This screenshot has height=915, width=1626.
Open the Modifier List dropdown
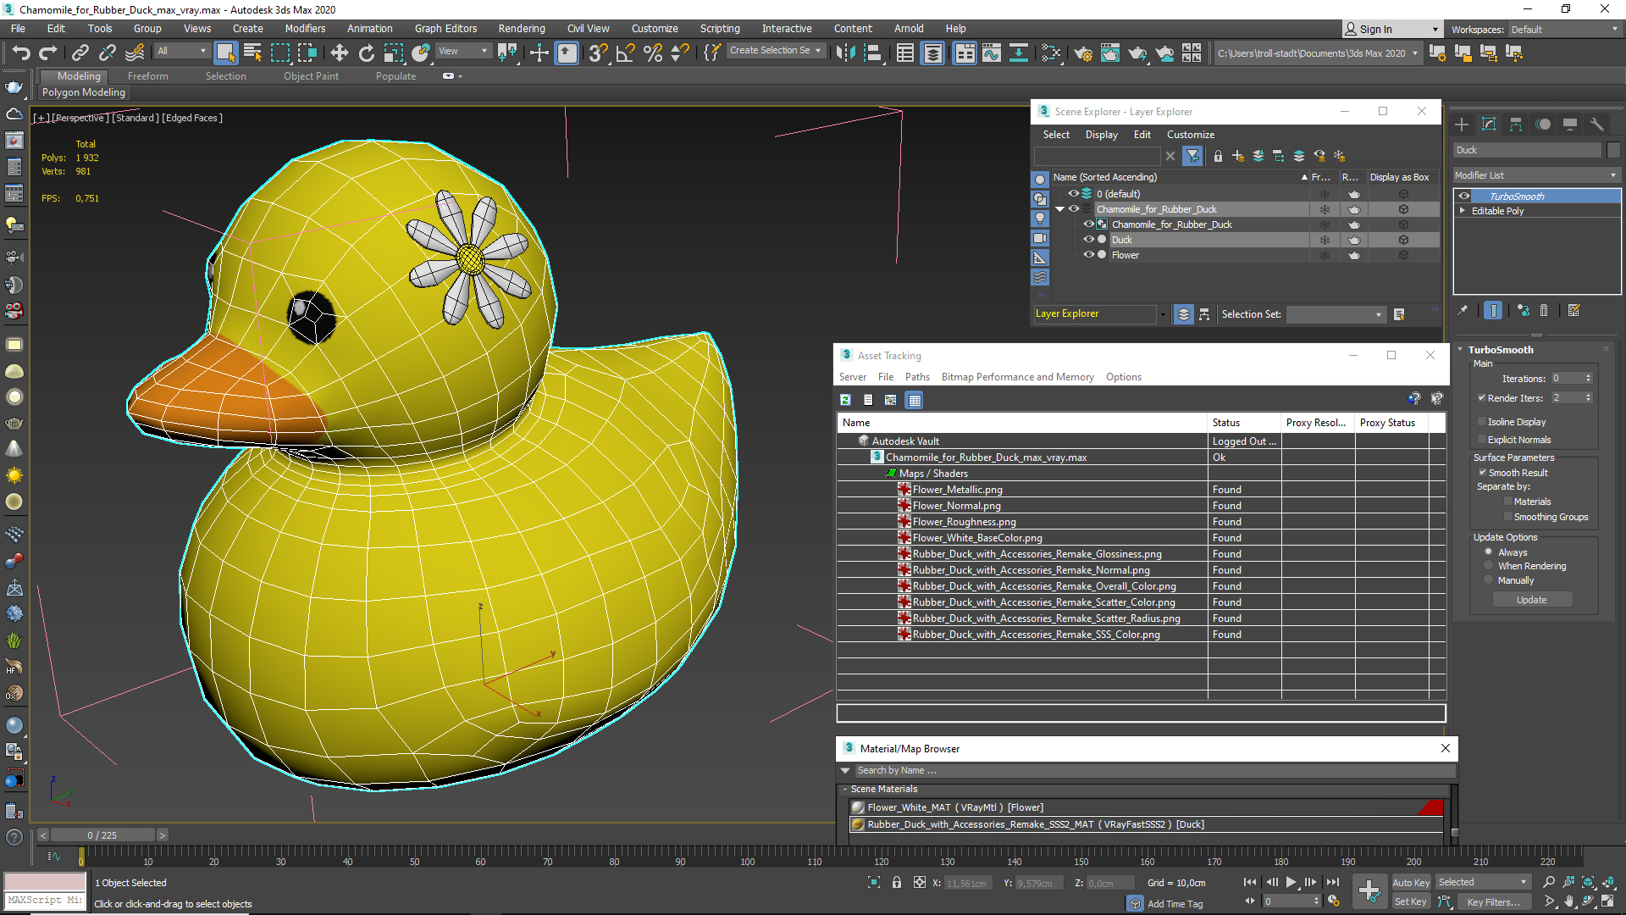point(1536,175)
